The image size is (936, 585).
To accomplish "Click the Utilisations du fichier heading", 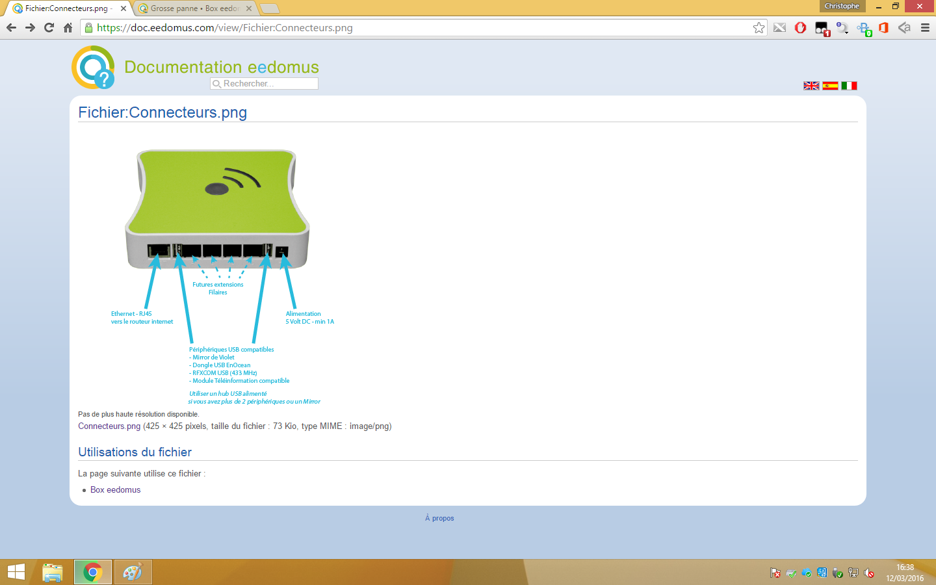I will click(135, 452).
